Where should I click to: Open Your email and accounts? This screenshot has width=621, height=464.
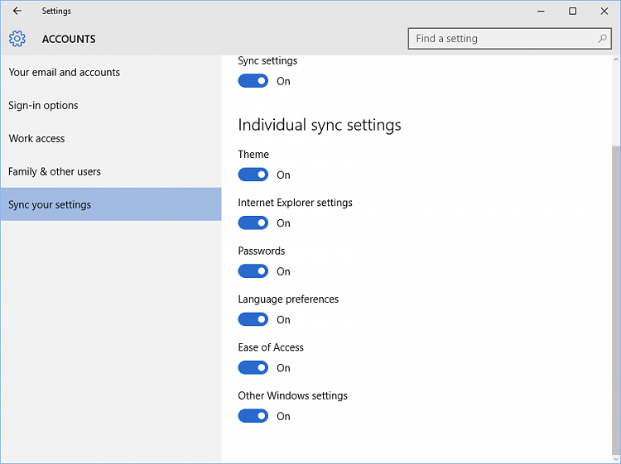click(x=111, y=73)
